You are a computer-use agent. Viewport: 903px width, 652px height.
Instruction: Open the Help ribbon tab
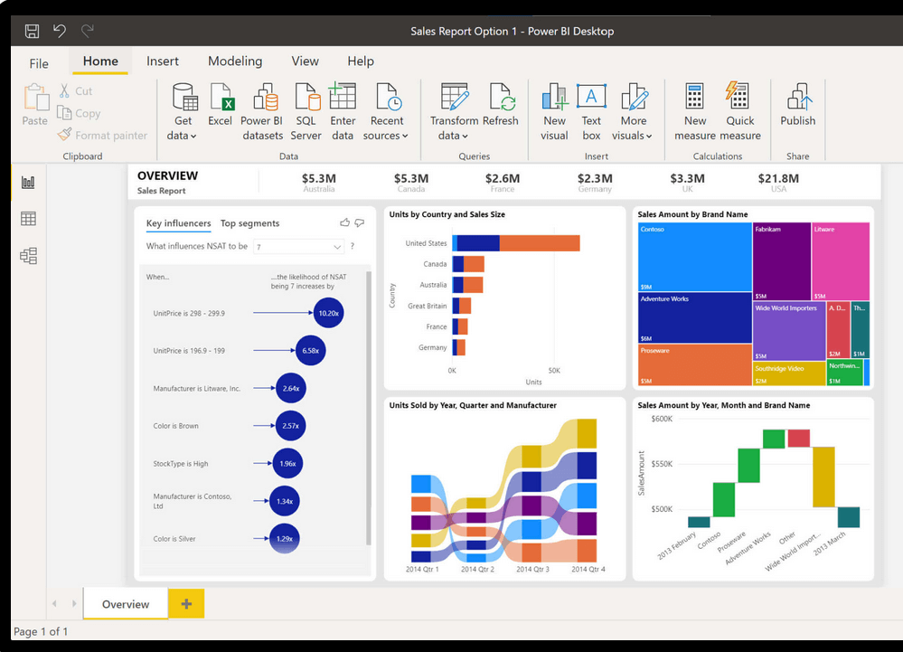(x=361, y=61)
